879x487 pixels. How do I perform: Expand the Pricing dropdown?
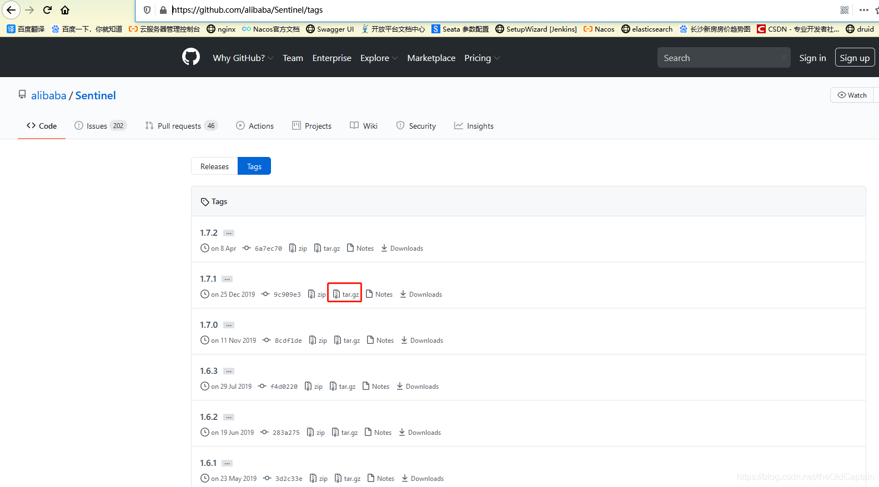tap(482, 58)
